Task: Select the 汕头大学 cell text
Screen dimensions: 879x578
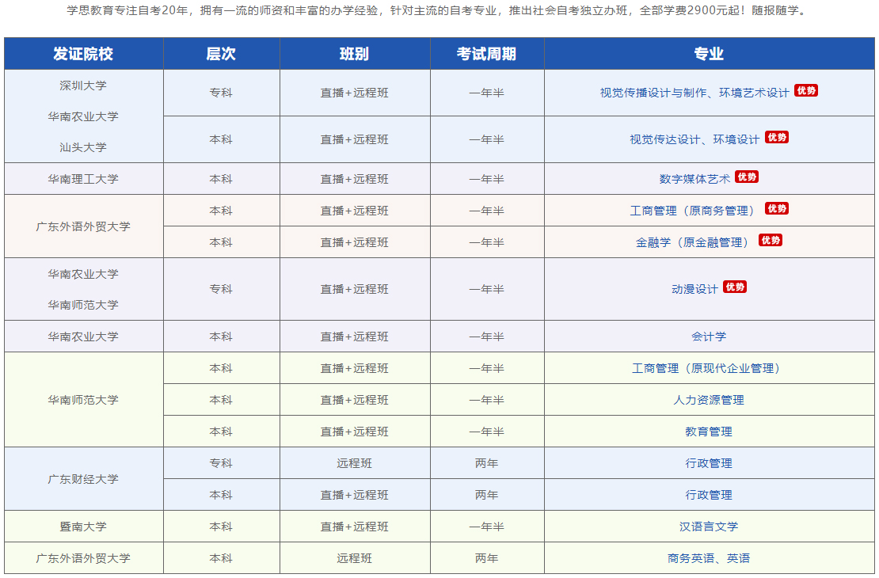Action: [x=83, y=147]
